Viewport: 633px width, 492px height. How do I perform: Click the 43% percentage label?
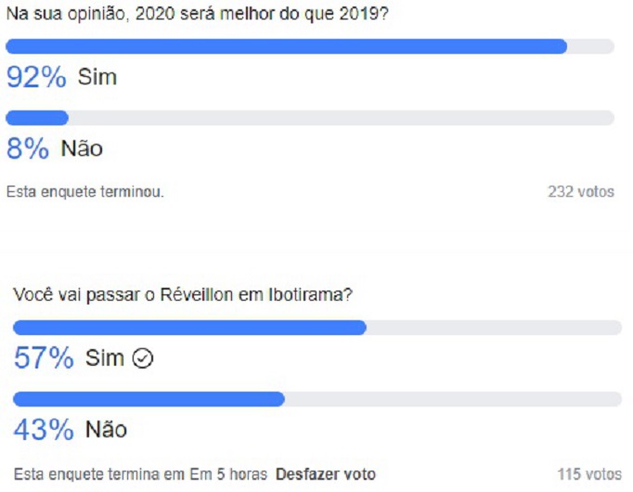coord(44,429)
